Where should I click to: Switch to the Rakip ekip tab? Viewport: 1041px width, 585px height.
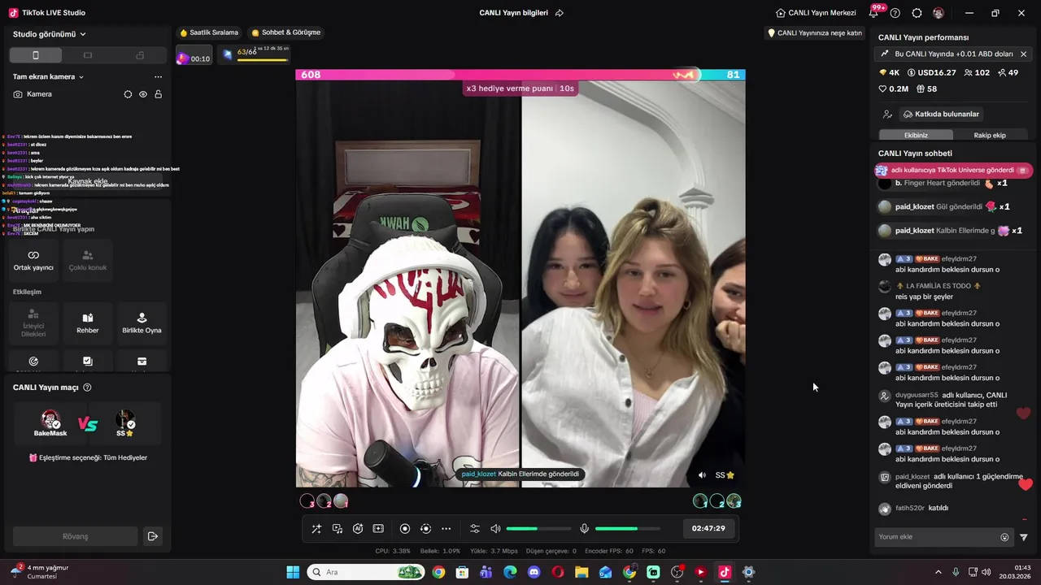pyautogui.click(x=990, y=135)
